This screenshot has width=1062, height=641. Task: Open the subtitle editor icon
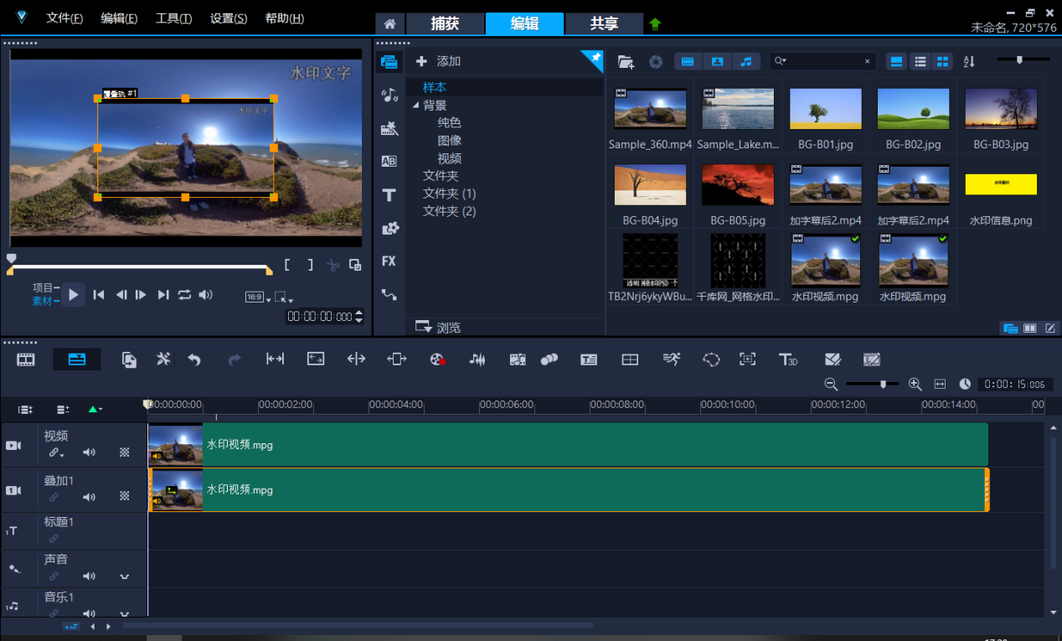(589, 359)
